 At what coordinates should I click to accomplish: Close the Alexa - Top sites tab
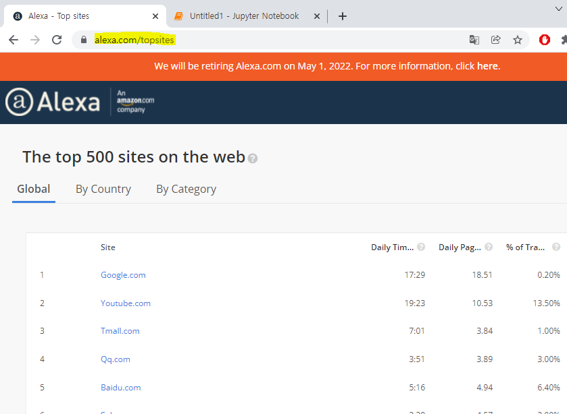[x=155, y=16]
